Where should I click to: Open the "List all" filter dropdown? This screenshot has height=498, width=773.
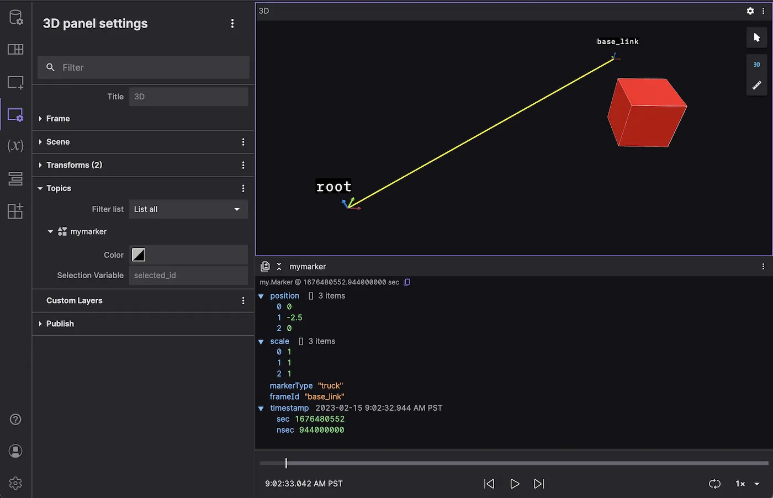188,209
